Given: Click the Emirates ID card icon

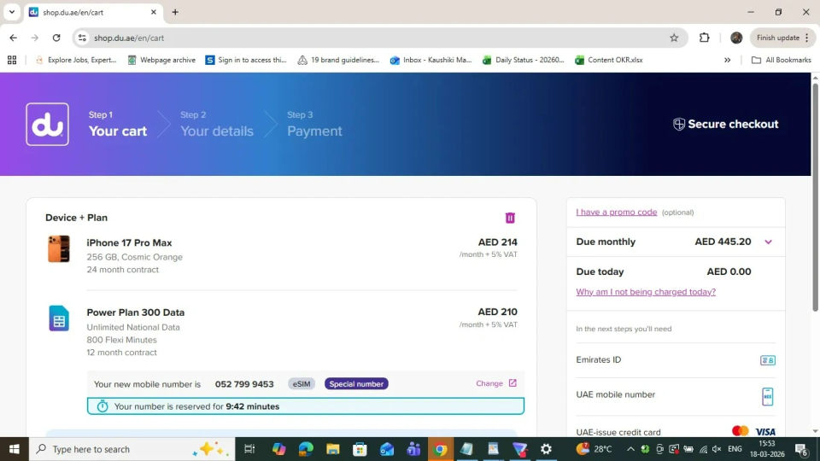Looking at the screenshot, I should tap(767, 360).
